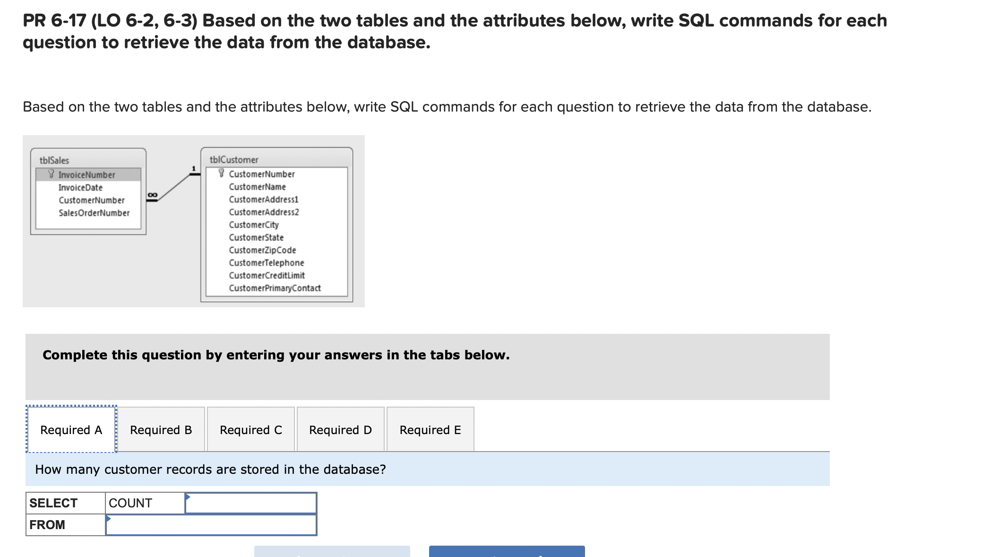Select the infinity symbol on the relationship line
Screen dimensions: 999x557
pos(152,194)
